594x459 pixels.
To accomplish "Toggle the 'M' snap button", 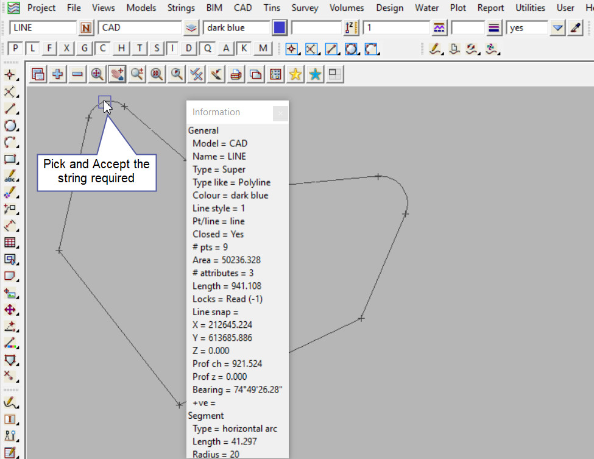I will pos(263,49).
